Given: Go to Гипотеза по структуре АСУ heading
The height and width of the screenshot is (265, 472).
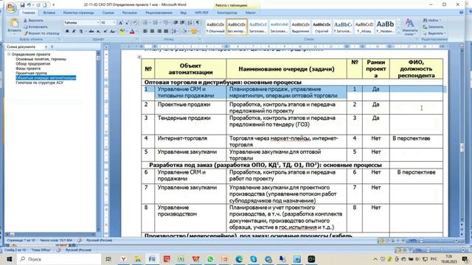Looking at the screenshot, I should point(39,82).
